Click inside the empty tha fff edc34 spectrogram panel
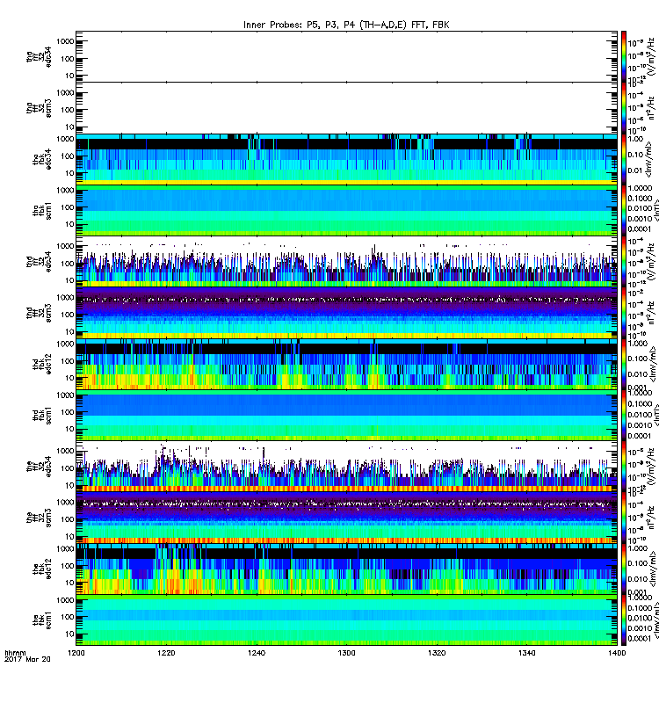Viewport: 659px width, 703px height. click(346, 56)
